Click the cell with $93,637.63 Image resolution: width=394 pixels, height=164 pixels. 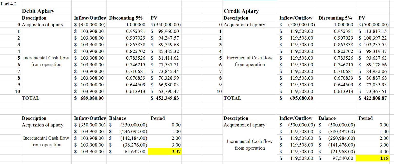[373, 58]
